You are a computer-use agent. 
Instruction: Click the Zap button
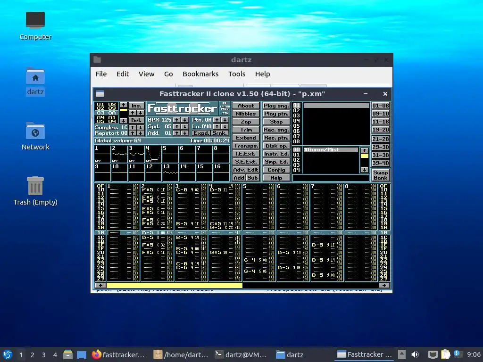click(x=246, y=122)
